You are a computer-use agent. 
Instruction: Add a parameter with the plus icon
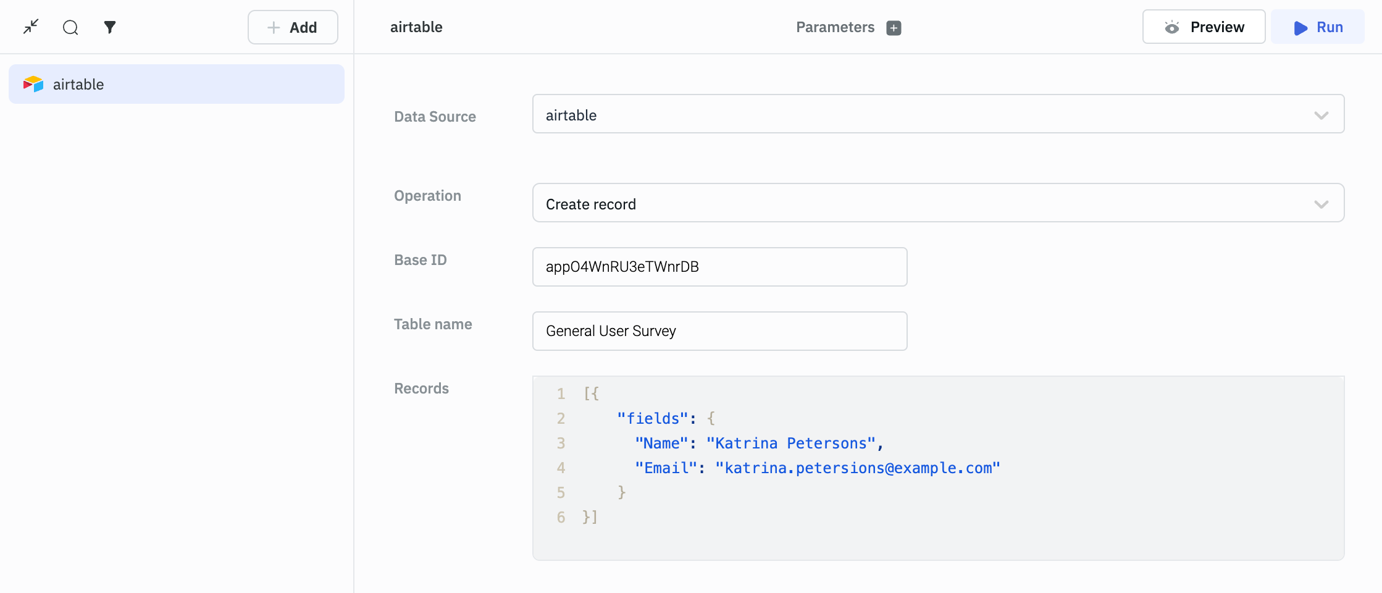[x=894, y=28]
